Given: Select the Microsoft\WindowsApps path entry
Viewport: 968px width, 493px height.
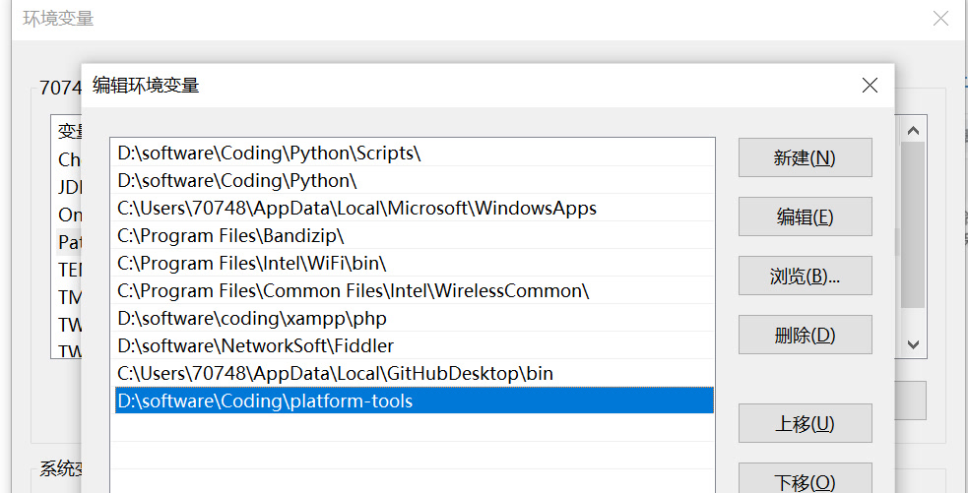Looking at the screenshot, I should pyautogui.click(x=356, y=209).
